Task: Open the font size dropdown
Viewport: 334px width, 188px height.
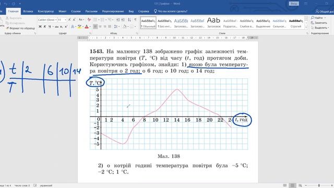Action: [x=65, y=20]
